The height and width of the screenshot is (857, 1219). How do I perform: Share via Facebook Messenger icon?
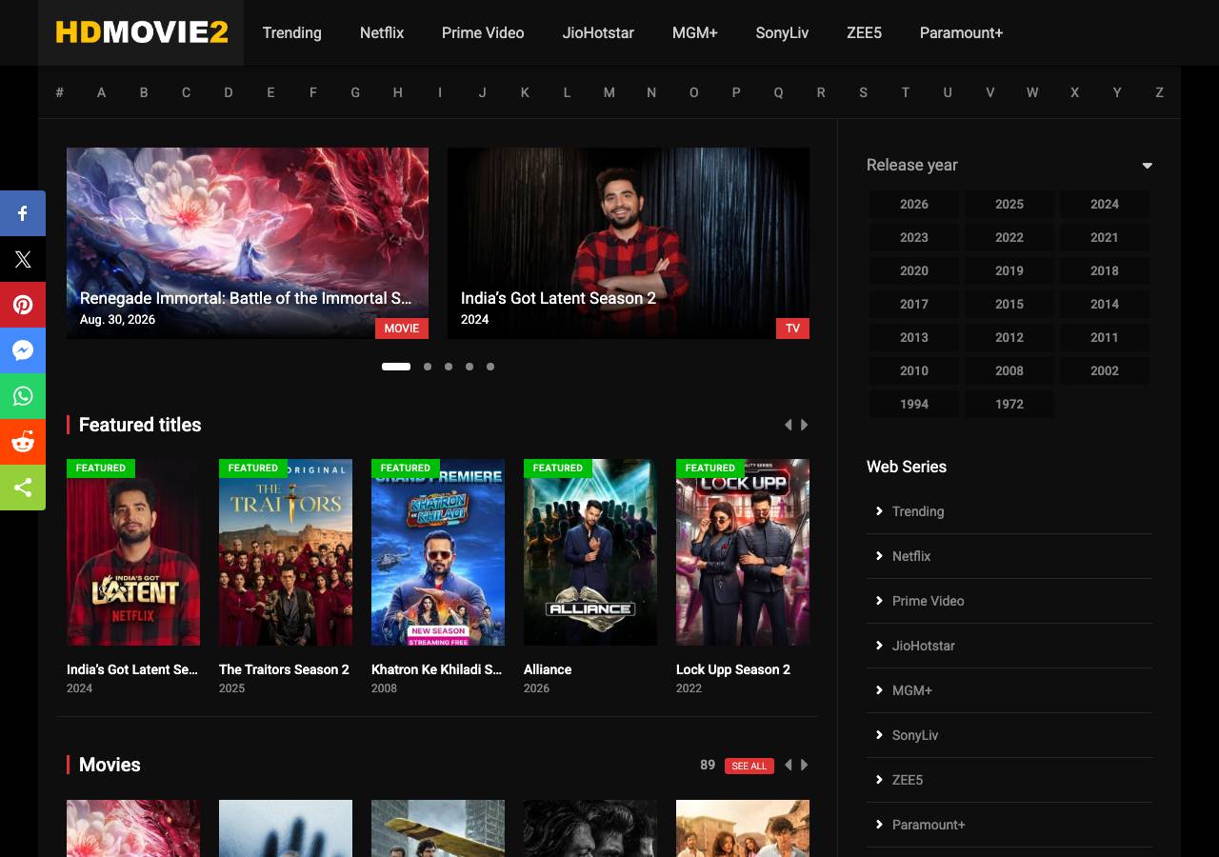[x=23, y=350]
